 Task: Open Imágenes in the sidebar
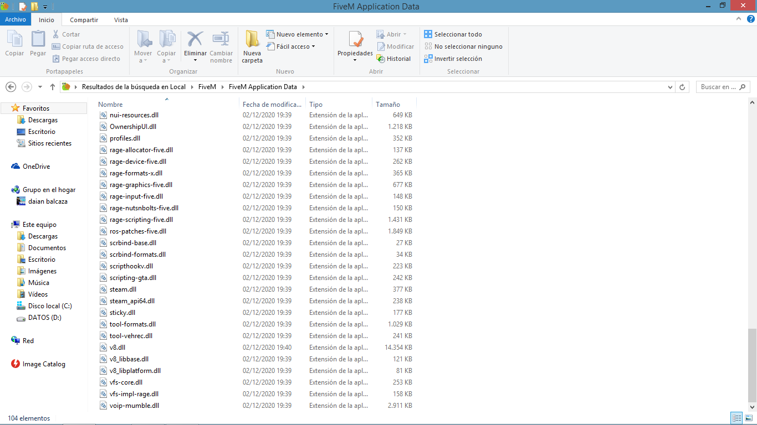pyautogui.click(x=42, y=271)
